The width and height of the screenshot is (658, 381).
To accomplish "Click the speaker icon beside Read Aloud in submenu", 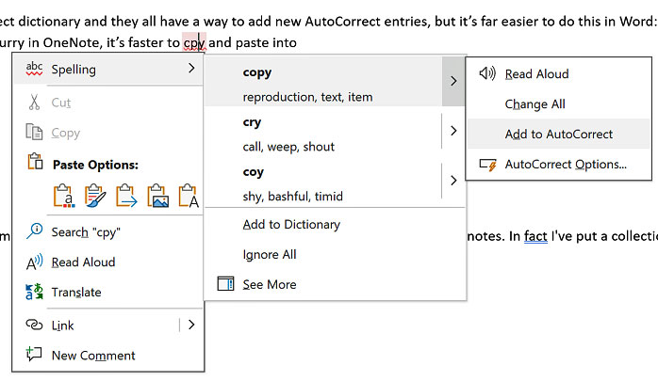I will (487, 73).
